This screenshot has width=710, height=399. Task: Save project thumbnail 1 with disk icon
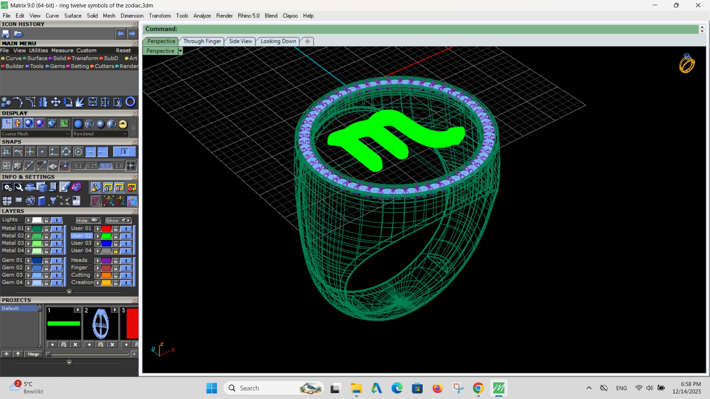coord(64,344)
